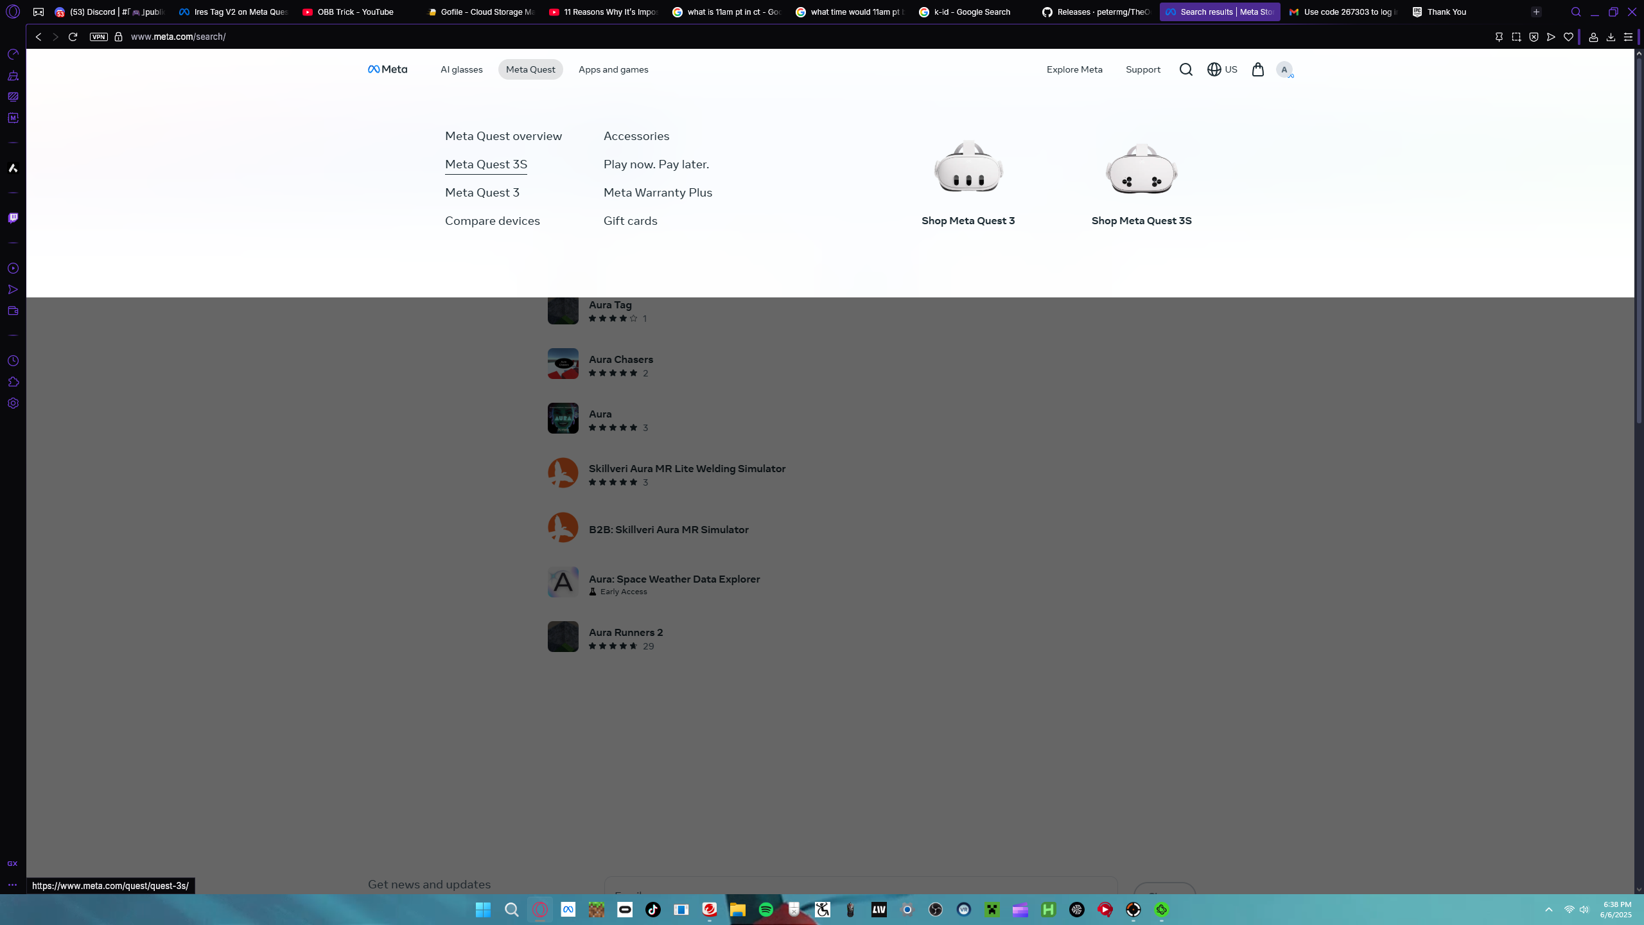Open the Aura Chasers search result
This screenshot has width=1644, height=925.
pos(620,365)
